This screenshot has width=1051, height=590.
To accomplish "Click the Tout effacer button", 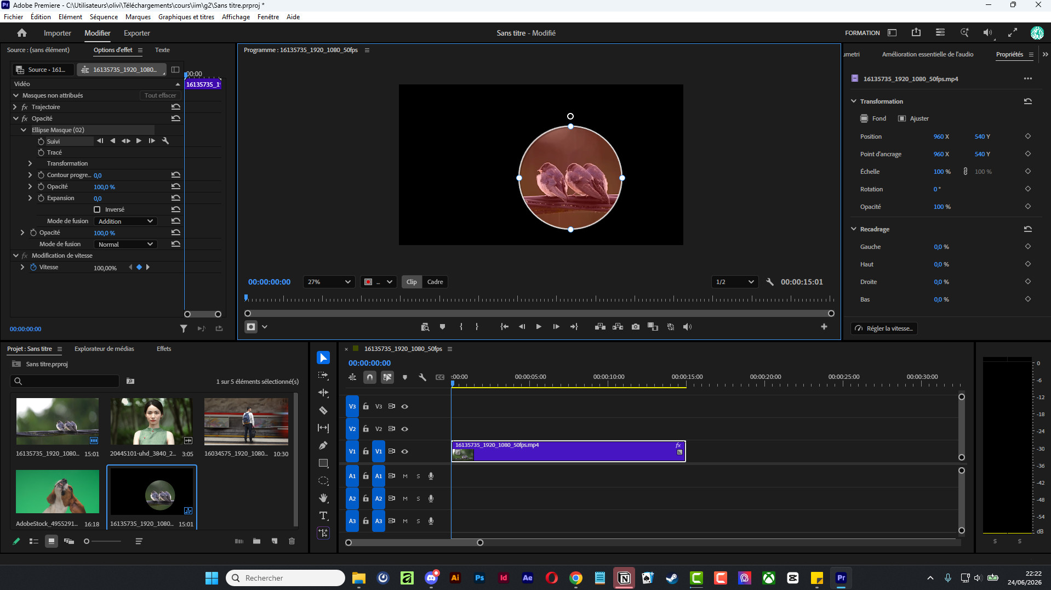I will [x=160, y=95].
